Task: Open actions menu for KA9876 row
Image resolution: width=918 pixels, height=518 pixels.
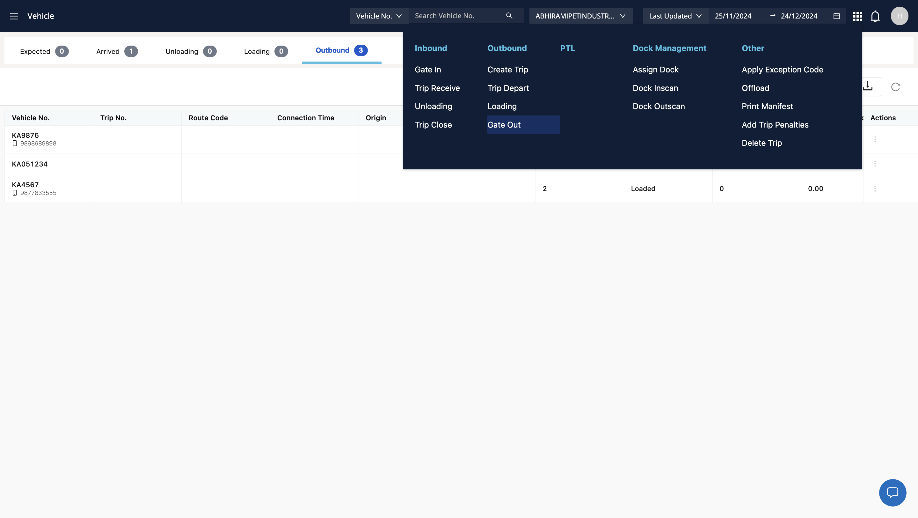Action: (875, 139)
